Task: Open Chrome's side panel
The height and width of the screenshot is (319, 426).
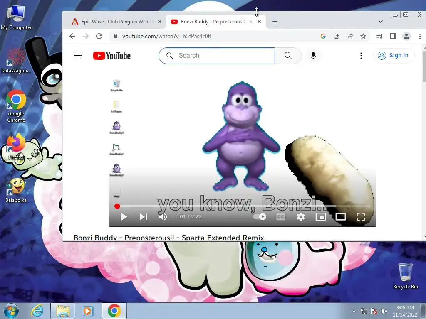Action: (x=393, y=36)
